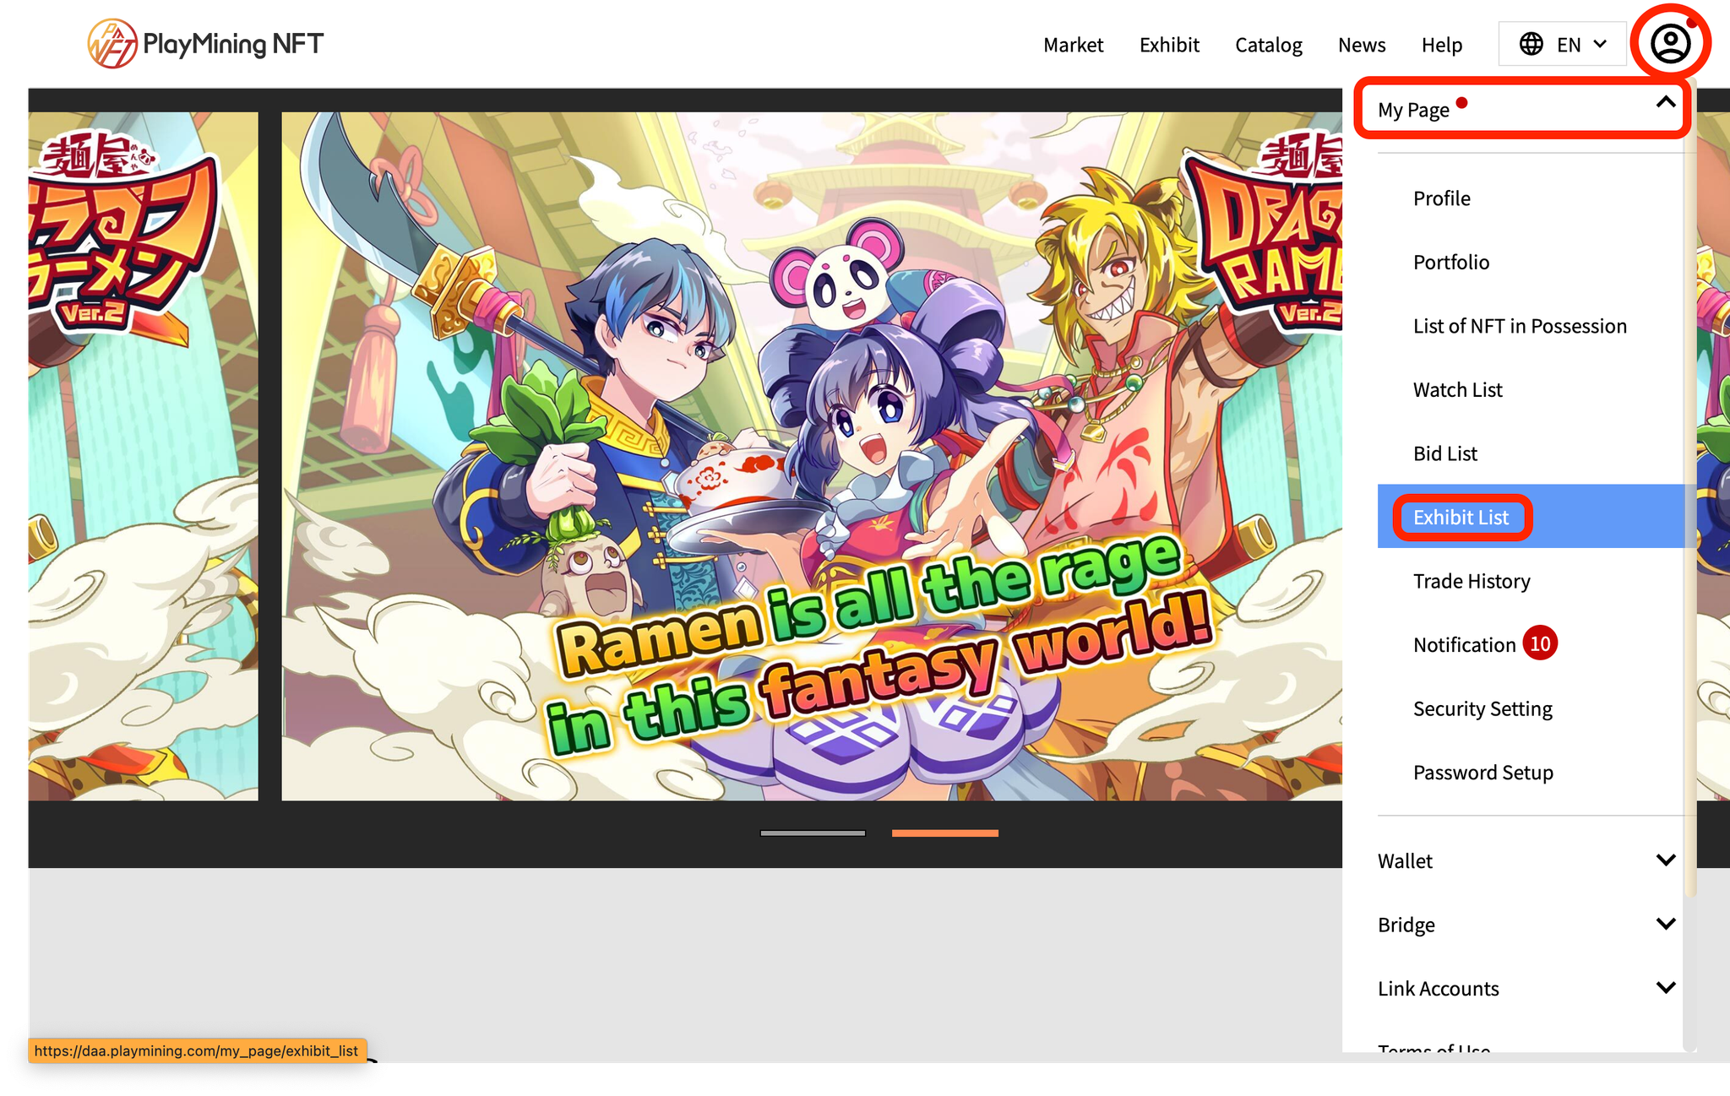Go to the Catalog page
1730x1096 pixels.
1268,45
